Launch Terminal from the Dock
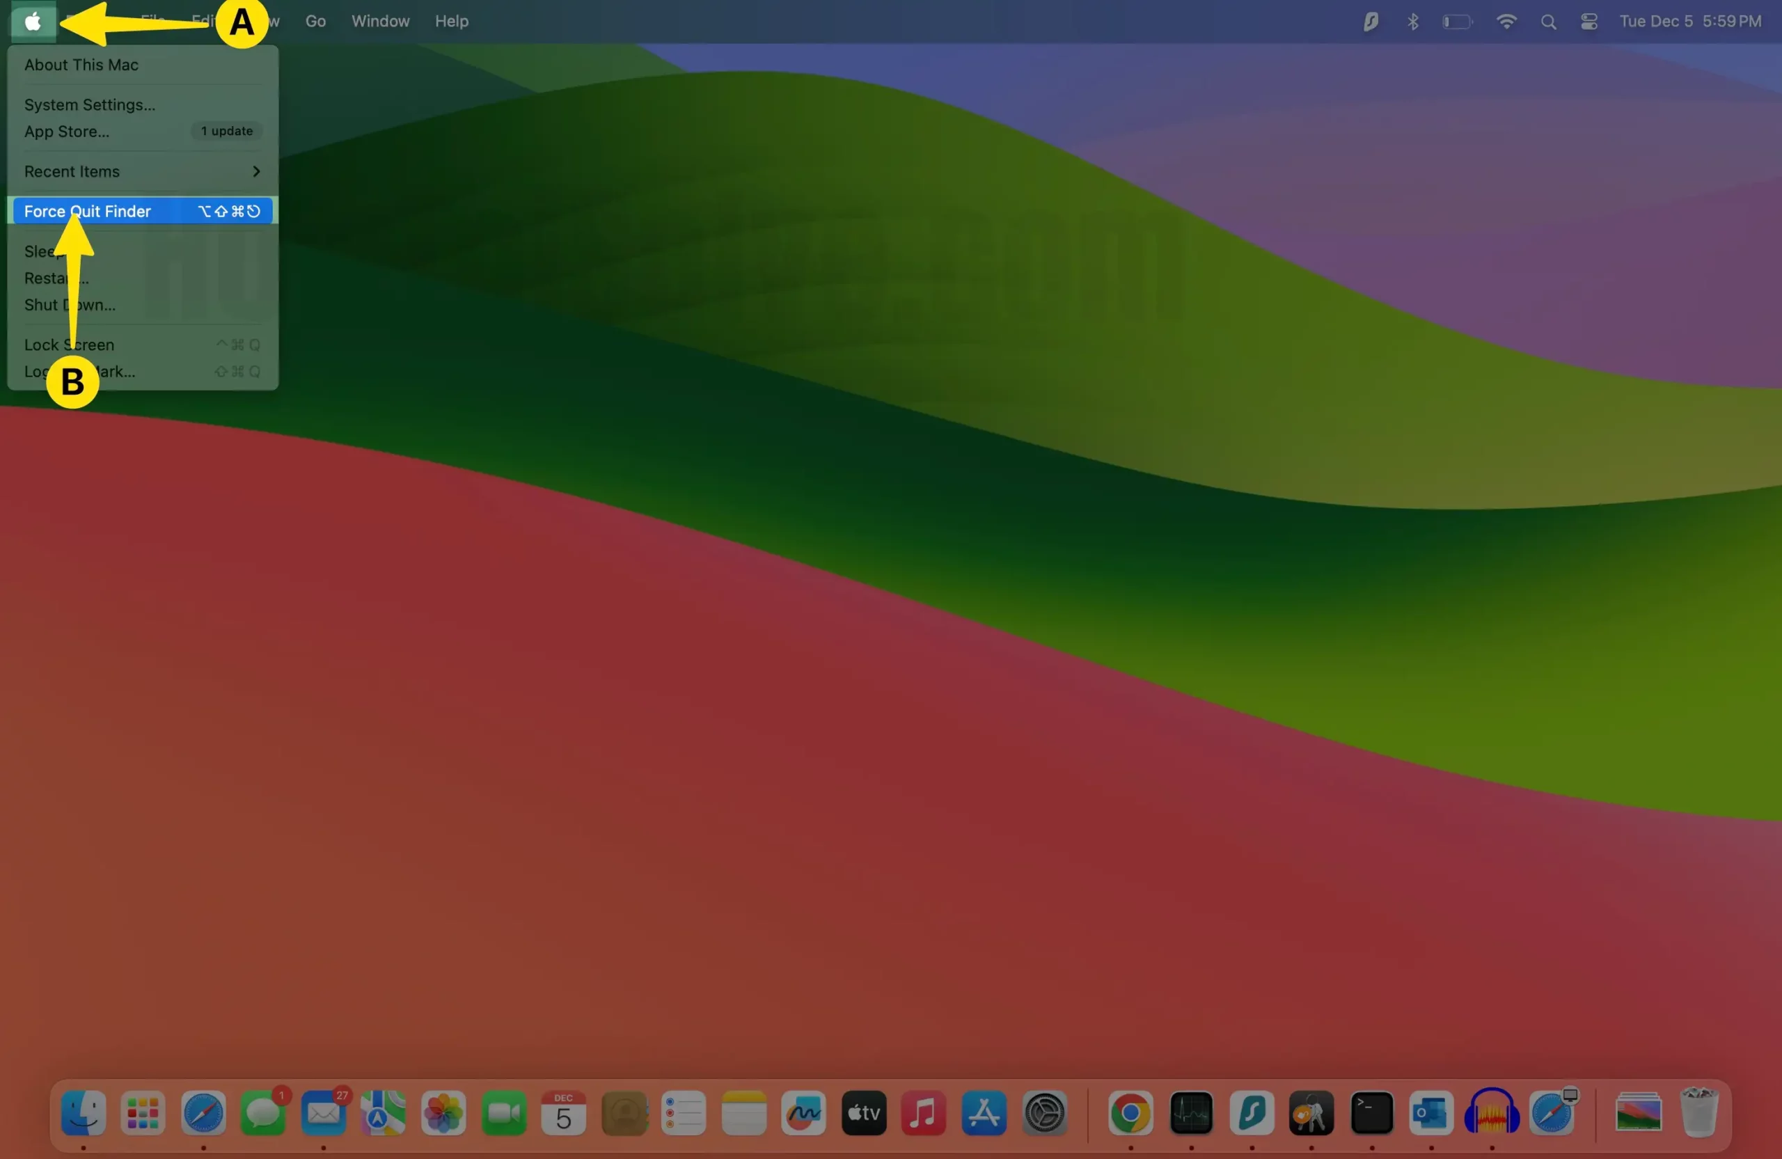Viewport: 1782px width, 1159px height. (1372, 1113)
